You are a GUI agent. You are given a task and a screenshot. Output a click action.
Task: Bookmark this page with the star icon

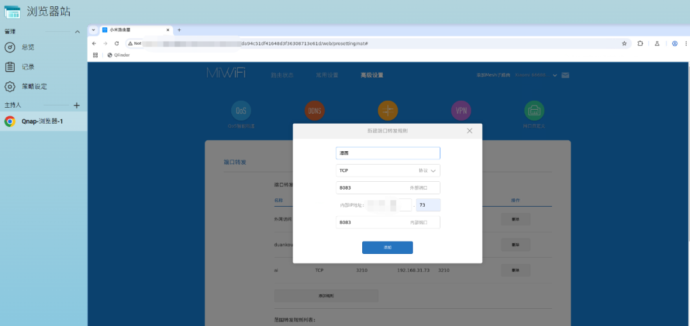(624, 43)
